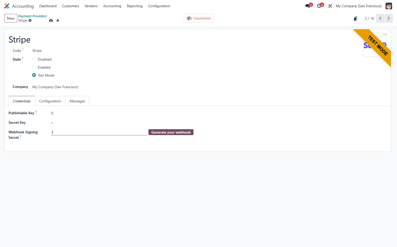This screenshot has width=397, height=247.
Task: Switch to the Configuration tab in the form
Action: [x=50, y=101]
